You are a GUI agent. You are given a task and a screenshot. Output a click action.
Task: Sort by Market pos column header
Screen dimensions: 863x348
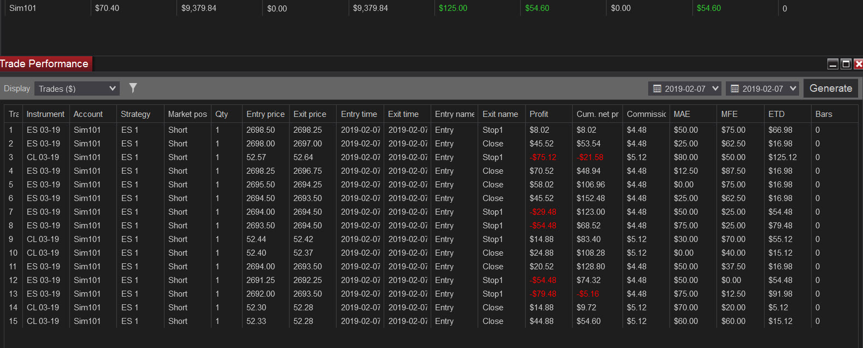(x=187, y=114)
